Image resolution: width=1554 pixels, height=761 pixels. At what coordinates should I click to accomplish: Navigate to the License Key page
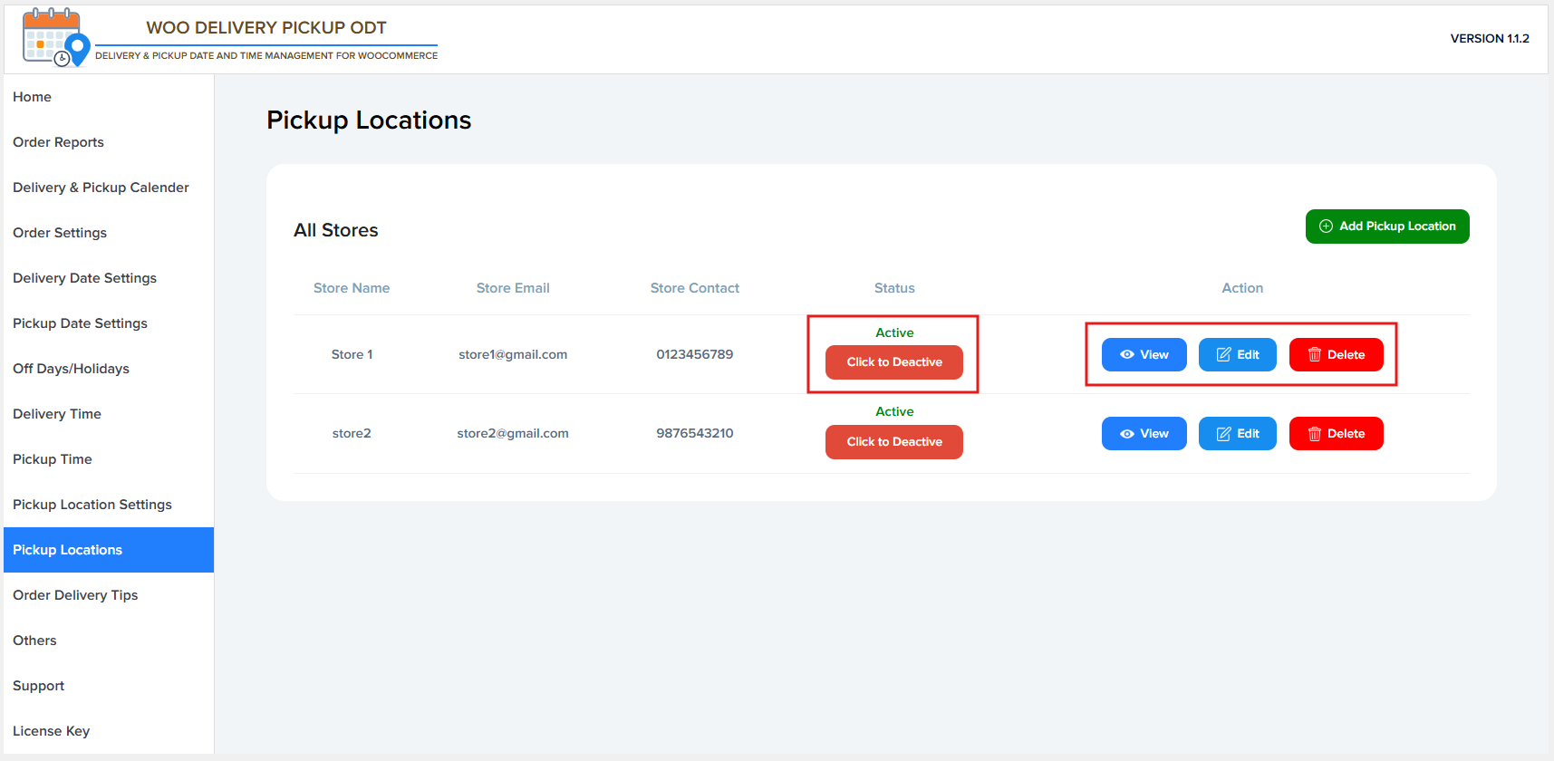(52, 731)
